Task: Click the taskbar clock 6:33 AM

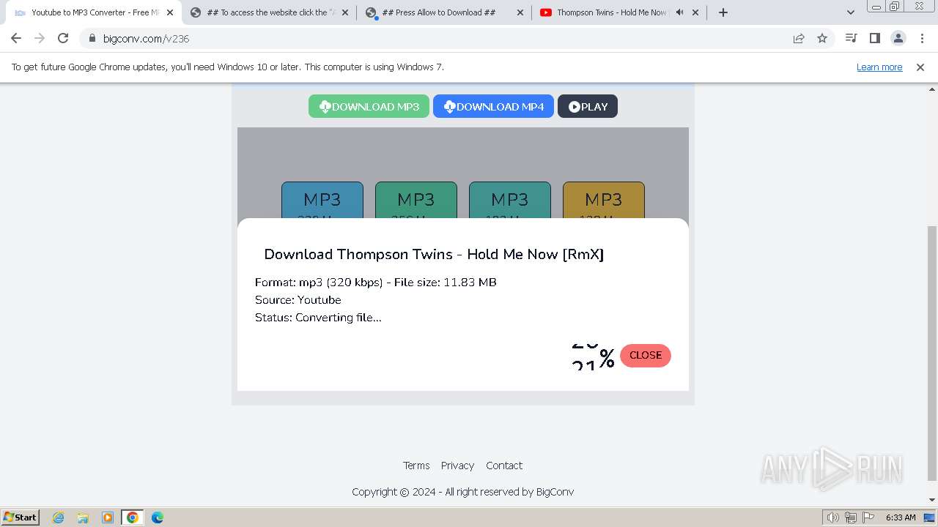Action: pos(901,517)
